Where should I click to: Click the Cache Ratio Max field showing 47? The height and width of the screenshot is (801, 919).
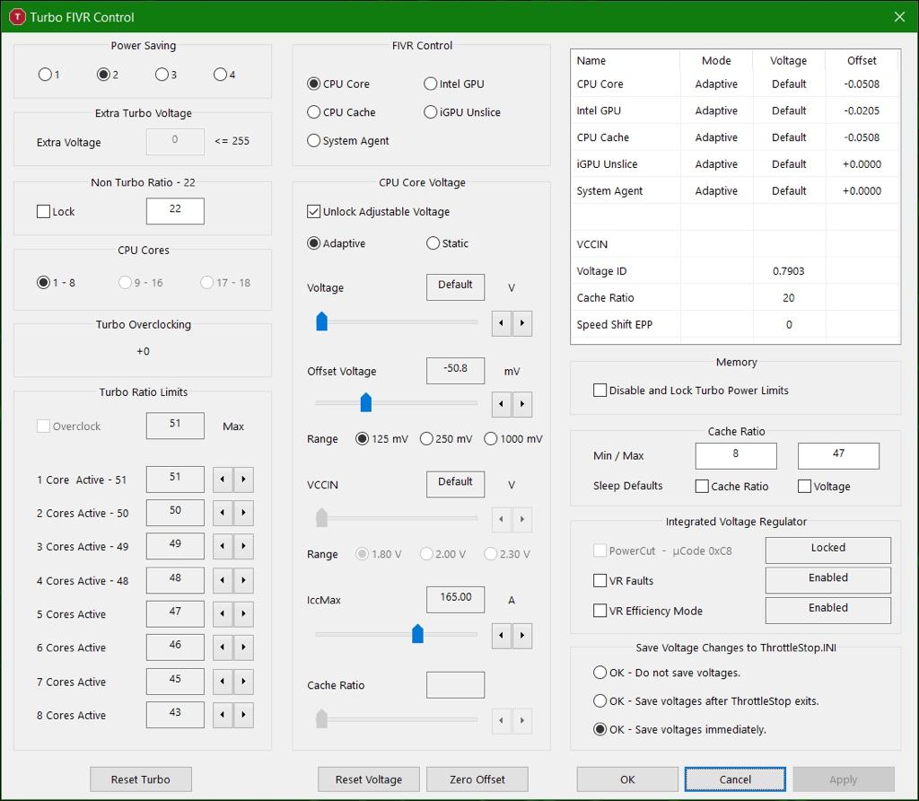point(839,455)
